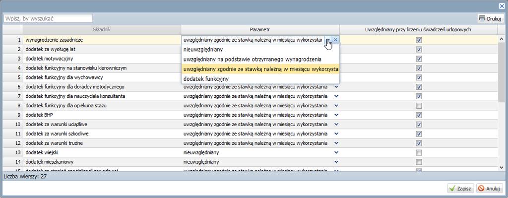Toggle checkbox for dodatek motywacyjny
The height and width of the screenshot is (198, 508).
pyautogui.click(x=419, y=59)
